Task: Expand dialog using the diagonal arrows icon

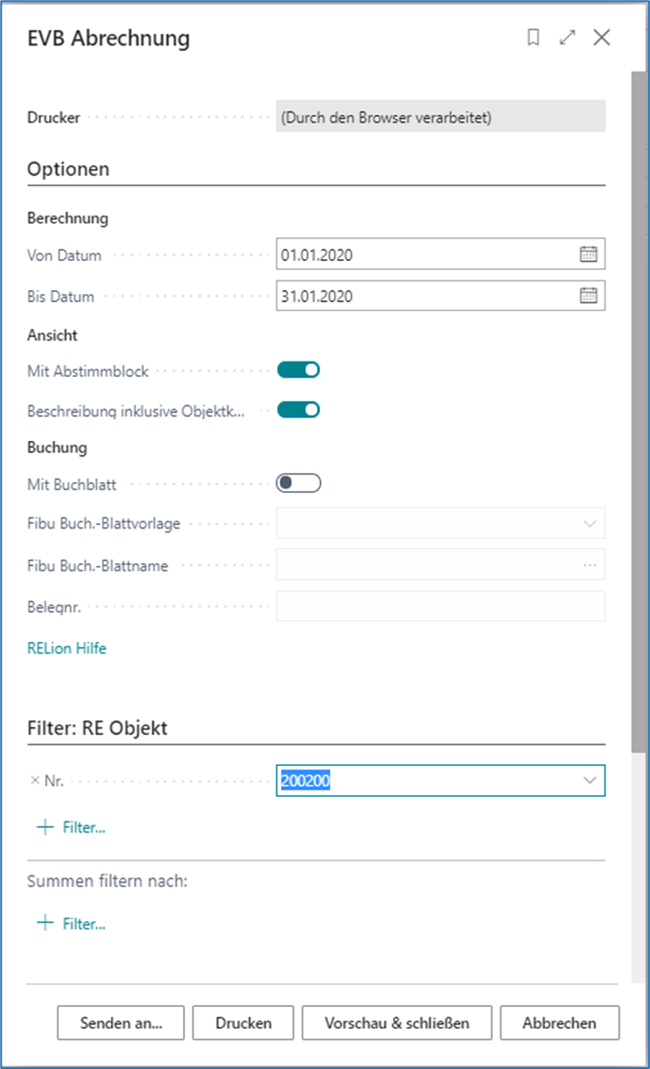Action: point(567,37)
